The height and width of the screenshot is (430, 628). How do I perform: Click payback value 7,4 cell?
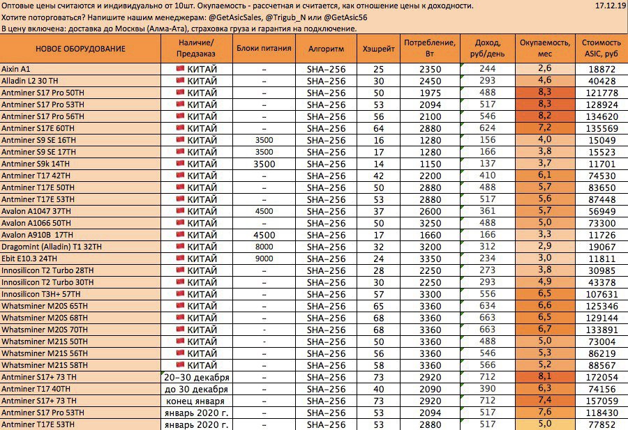[545, 401]
